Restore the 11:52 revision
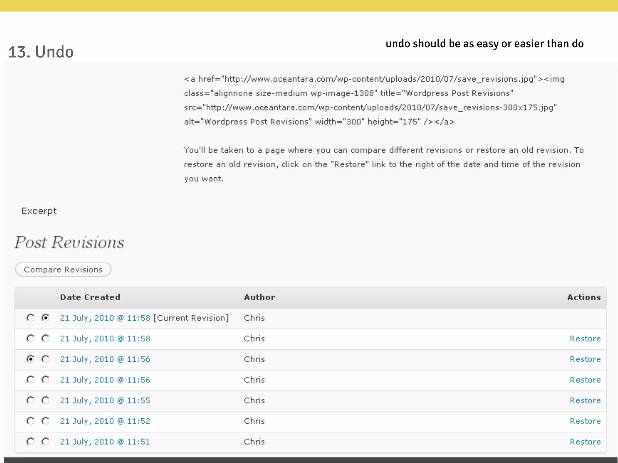The image size is (618, 463). coord(585,421)
